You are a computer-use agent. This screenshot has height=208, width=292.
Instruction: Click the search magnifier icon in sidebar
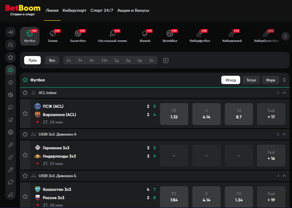tap(11, 45)
